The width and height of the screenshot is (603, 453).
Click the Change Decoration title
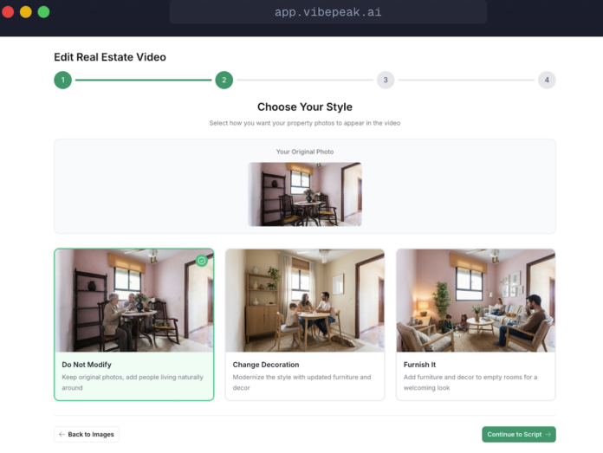[266, 365]
